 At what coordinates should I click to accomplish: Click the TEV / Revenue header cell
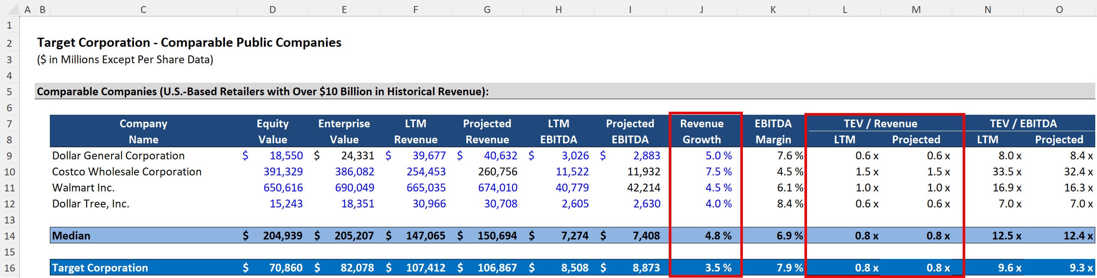[880, 124]
